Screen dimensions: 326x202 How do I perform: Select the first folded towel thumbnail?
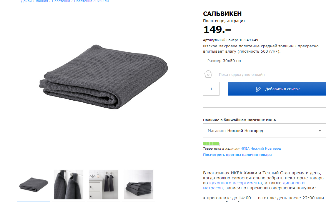(x=34, y=185)
